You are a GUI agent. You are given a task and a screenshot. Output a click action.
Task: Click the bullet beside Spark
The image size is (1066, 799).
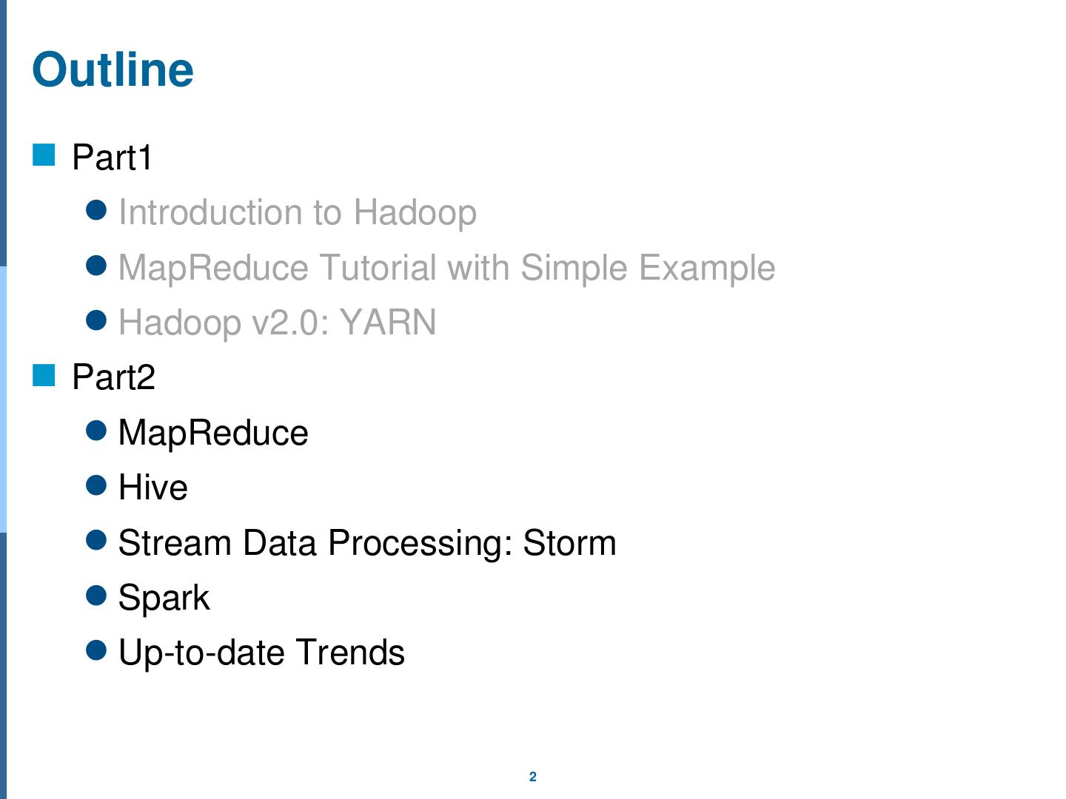pos(96,596)
